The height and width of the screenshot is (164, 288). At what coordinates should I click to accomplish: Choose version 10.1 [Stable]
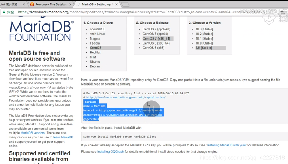[204, 39]
